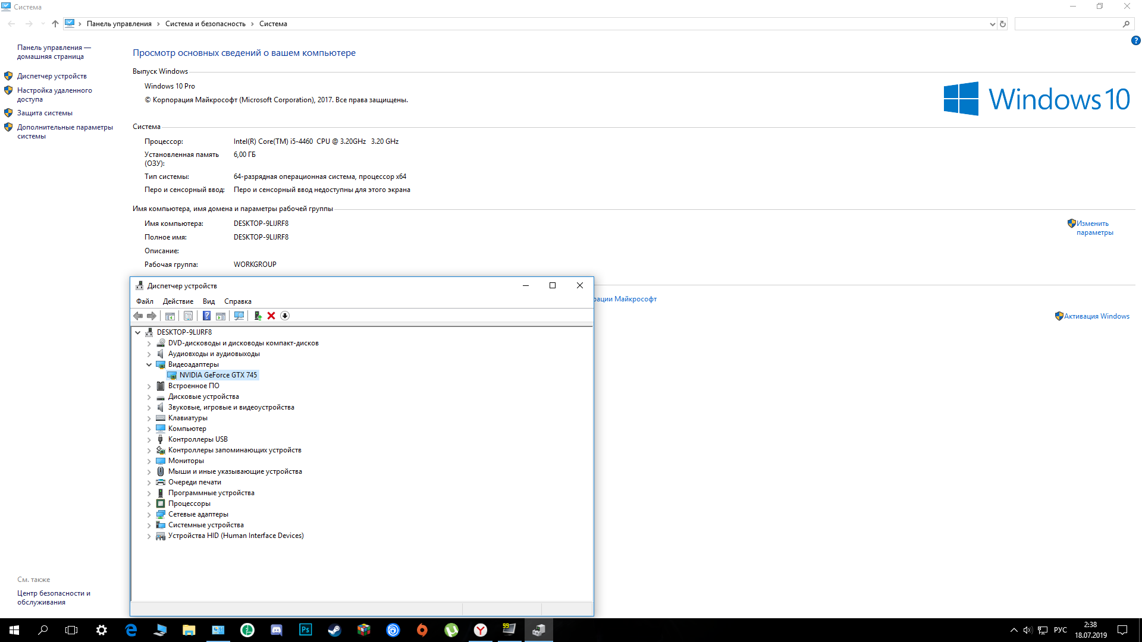Click the Активация Windows link

[1096, 316]
